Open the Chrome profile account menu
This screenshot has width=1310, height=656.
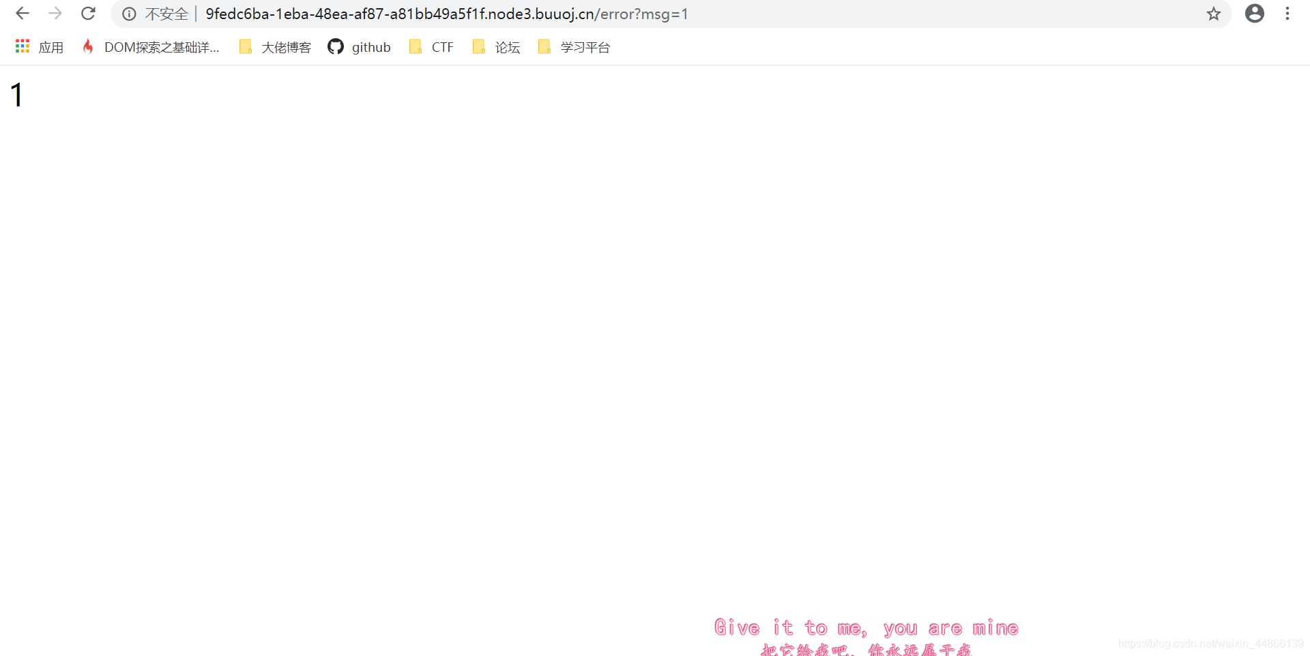click(1254, 14)
